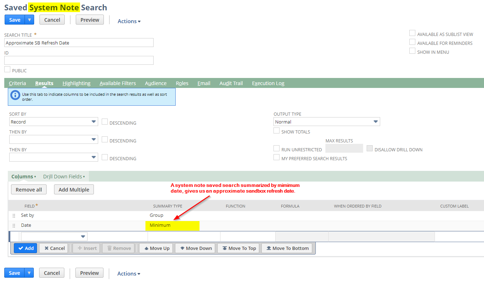Select the Results tab
The height and width of the screenshot is (288, 484).
click(x=44, y=83)
